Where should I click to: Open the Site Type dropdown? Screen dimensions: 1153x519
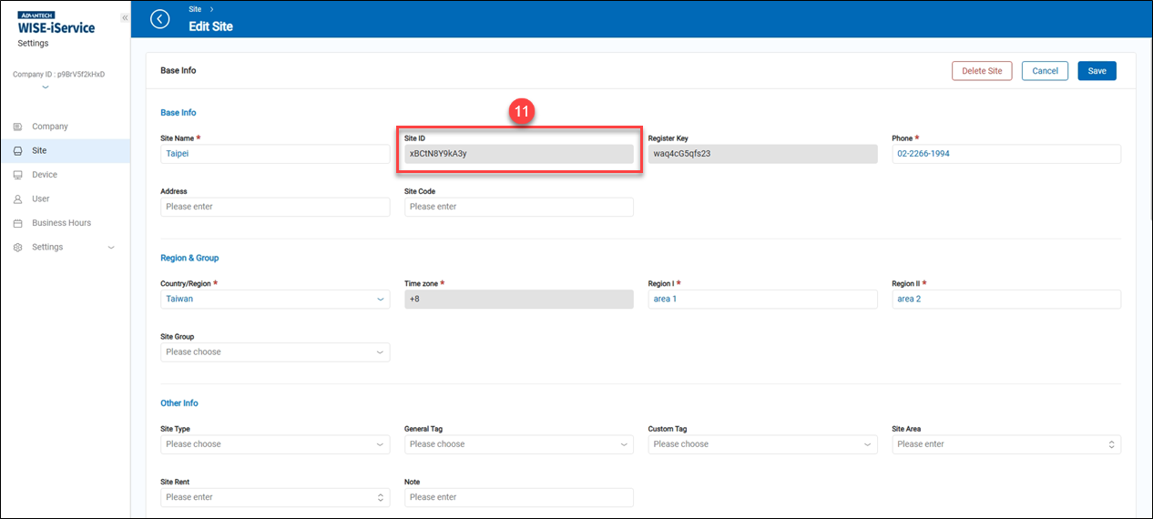(274, 444)
